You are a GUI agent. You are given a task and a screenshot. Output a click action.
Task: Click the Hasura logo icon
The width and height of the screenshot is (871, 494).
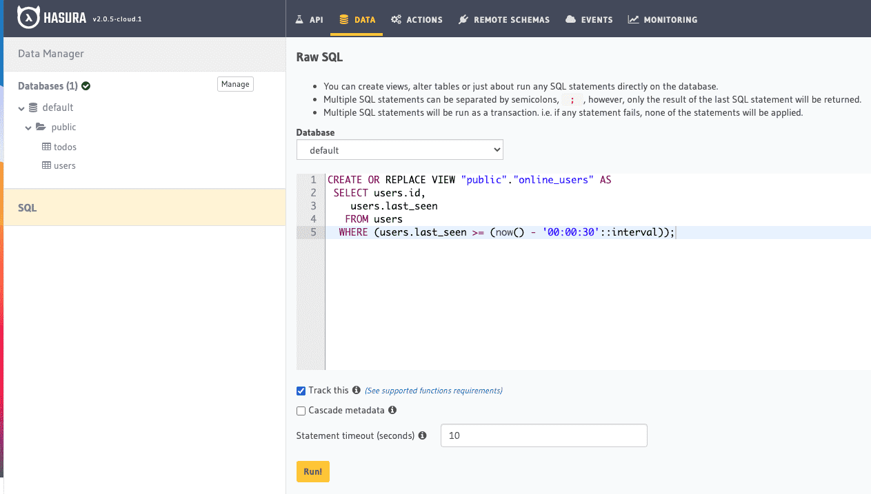[28, 18]
